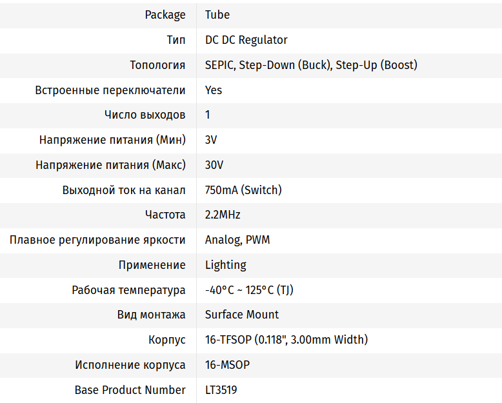Select the "2.2MHz" frequency value
This screenshot has width=502, height=403.
pyautogui.click(x=223, y=215)
